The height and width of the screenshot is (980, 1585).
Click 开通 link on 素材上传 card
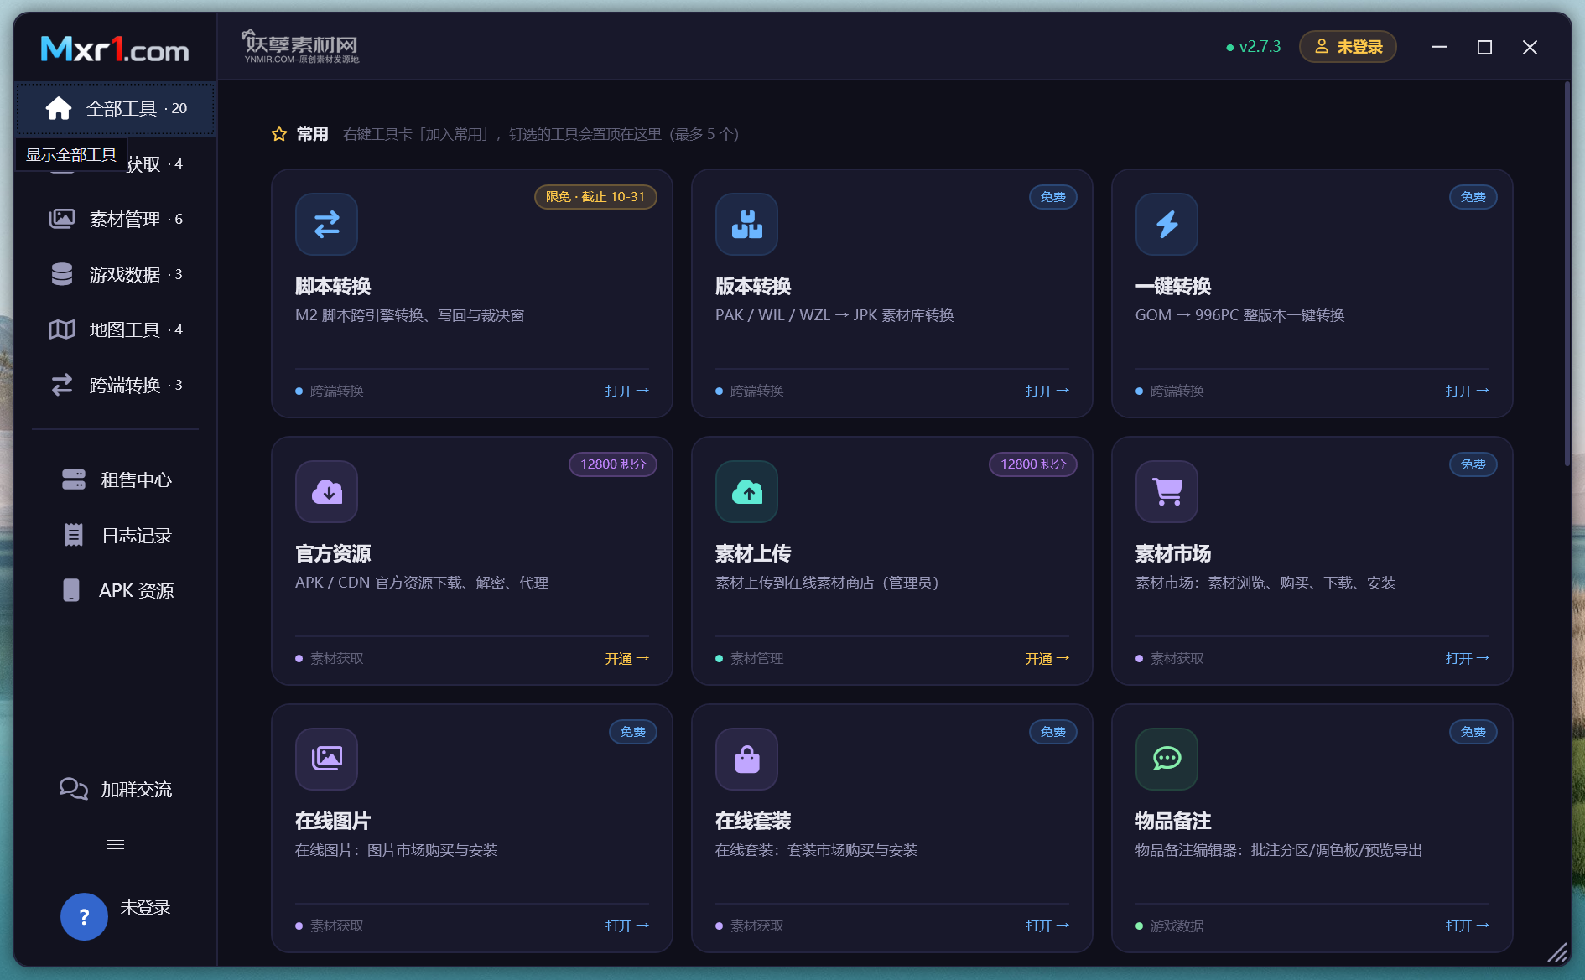pyautogui.click(x=1047, y=658)
